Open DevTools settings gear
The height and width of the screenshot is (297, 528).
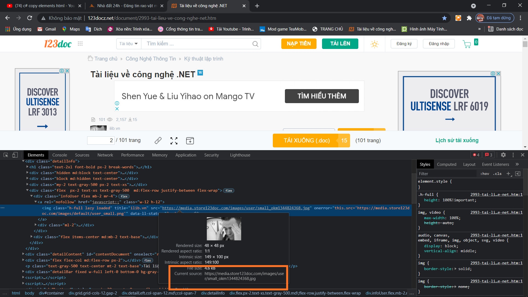point(503,155)
